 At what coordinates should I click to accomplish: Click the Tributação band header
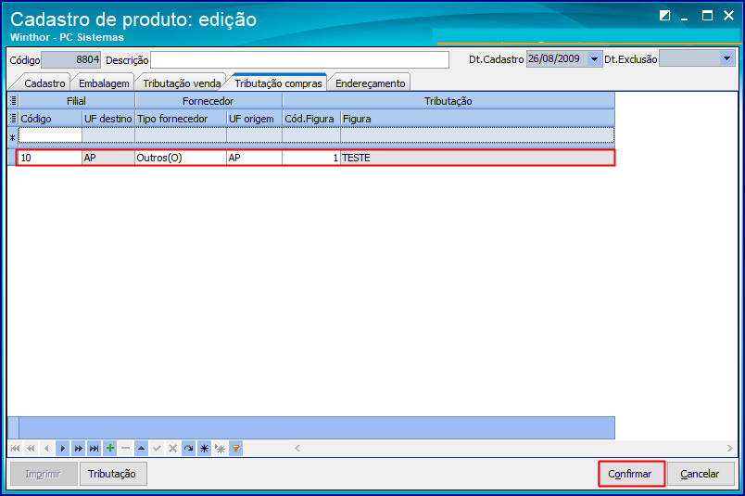[x=448, y=101]
